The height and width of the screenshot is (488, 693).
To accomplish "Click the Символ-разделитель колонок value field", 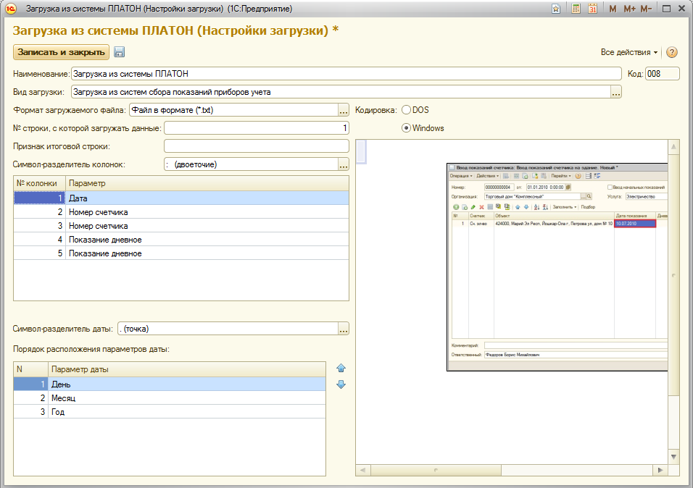I will [251, 164].
